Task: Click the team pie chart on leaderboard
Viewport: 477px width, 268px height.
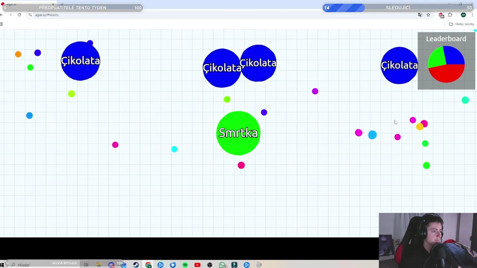Action: [446, 64]
